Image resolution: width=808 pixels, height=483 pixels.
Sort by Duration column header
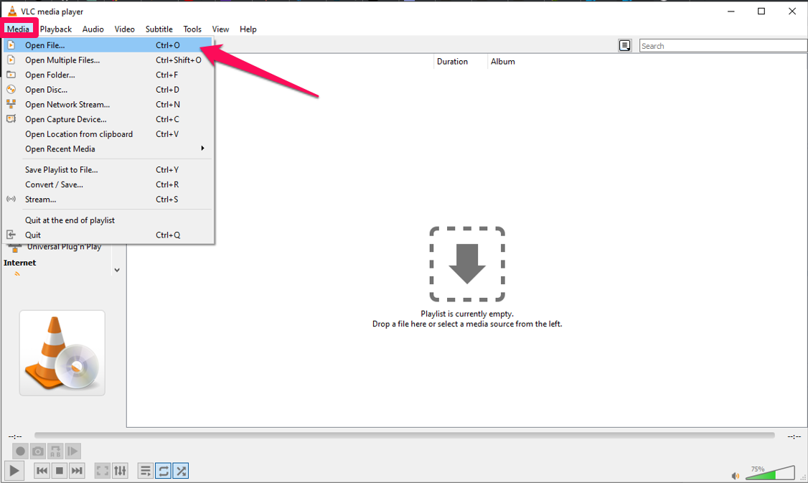[453, 61]
